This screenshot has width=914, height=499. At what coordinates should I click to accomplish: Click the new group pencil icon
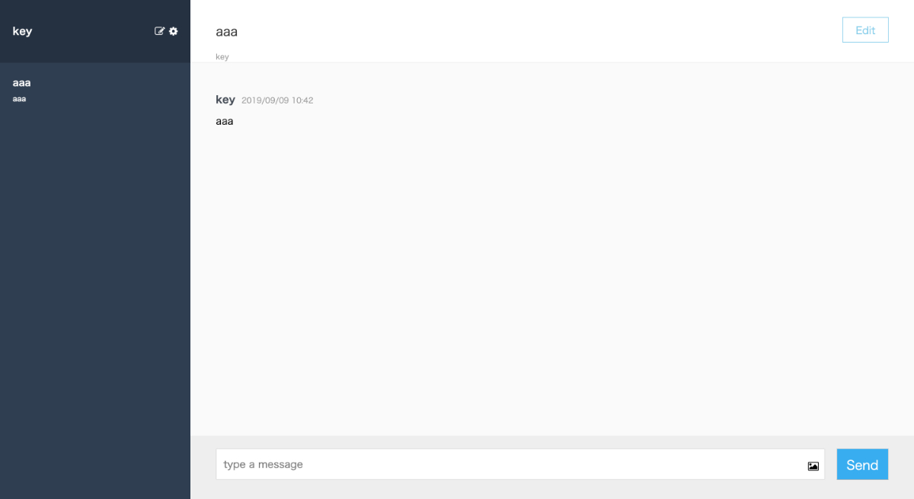(159, 31)
